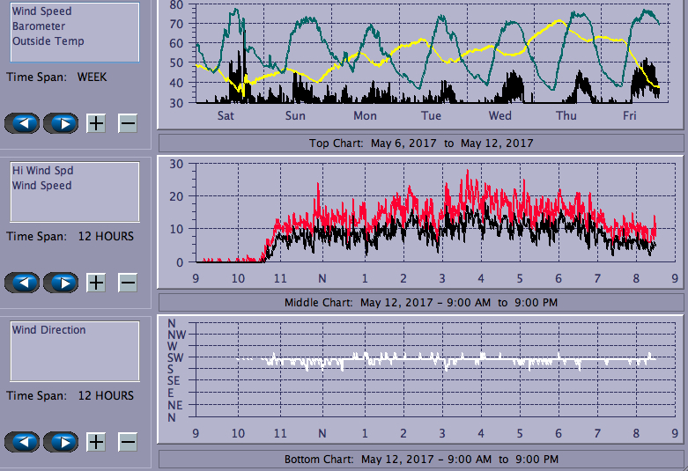This screenshot has width=688, height=471.
Task: Click the Top Chart date range bar
Action: tap(421, 143)
